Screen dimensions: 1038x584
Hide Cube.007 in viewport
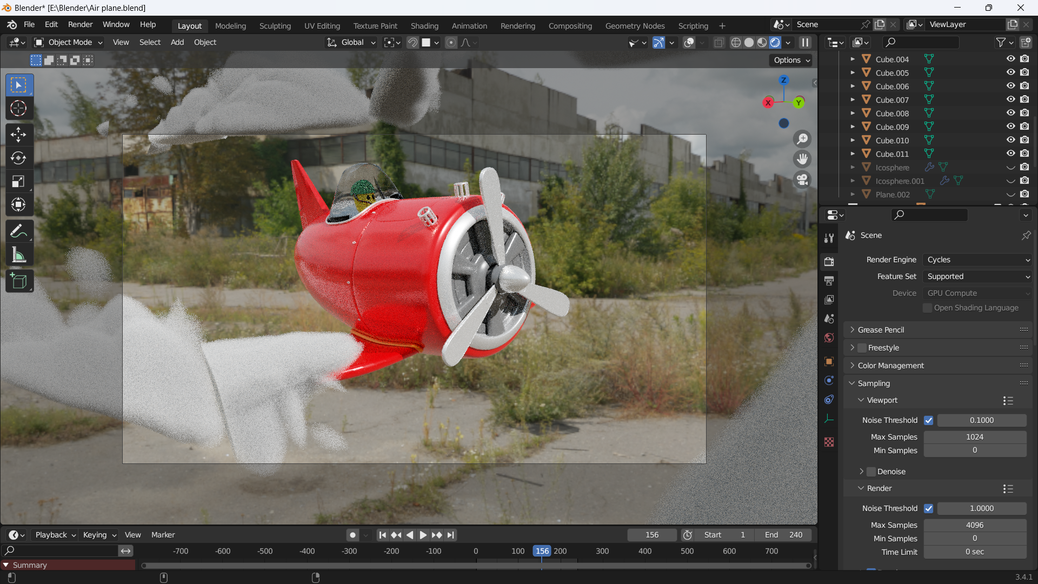pos(1010,99)
